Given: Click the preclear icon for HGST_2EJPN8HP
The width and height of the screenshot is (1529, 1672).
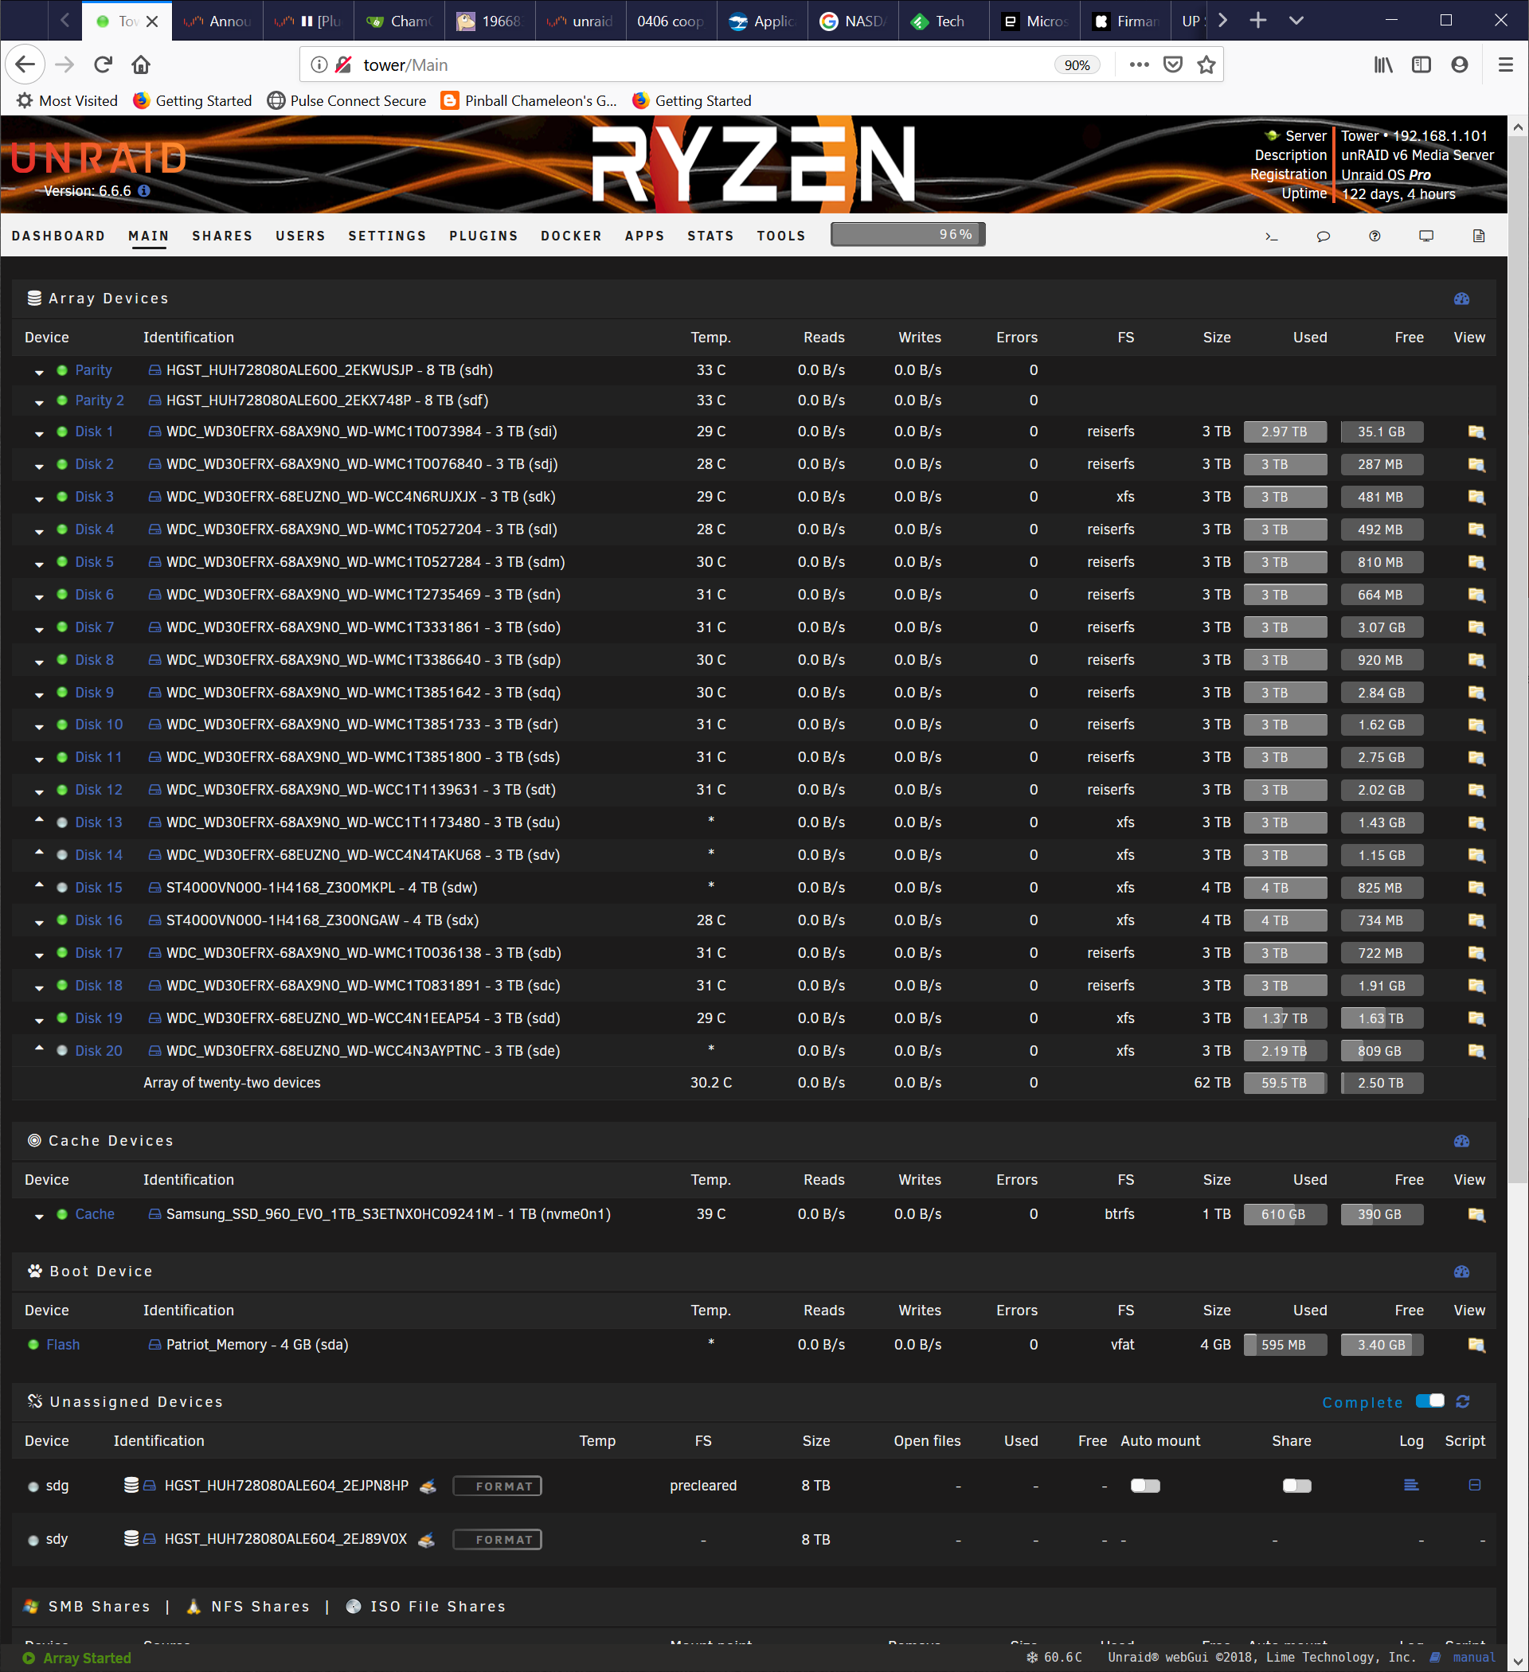Looking at the screenshot, I should (x=428, y=1486).
